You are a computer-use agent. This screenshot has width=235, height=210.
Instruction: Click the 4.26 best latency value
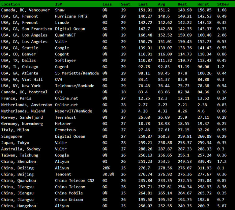(182, 111)
